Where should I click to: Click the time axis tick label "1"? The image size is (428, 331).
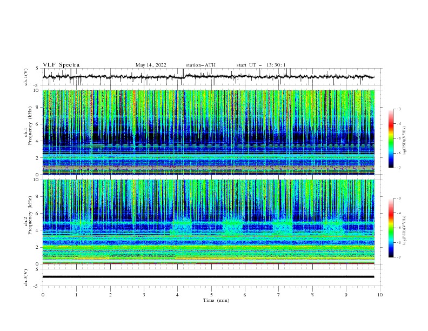click(x=76, y=295)
